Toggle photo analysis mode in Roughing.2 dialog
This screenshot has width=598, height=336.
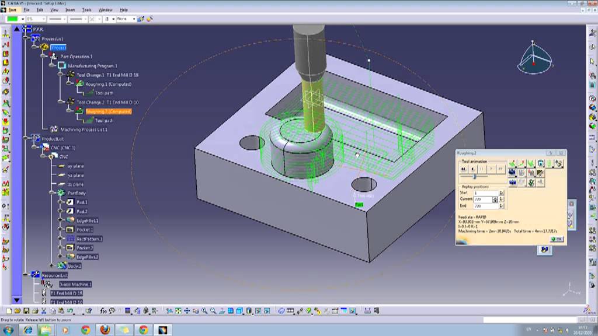(x=540, y=163)
